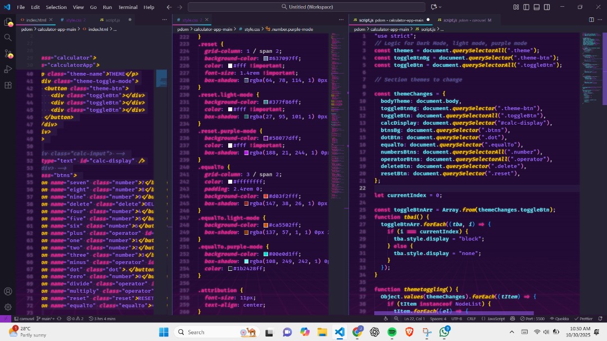Open the Customize Layout icon
607x341 pixels.
click(x=516, y=7)
